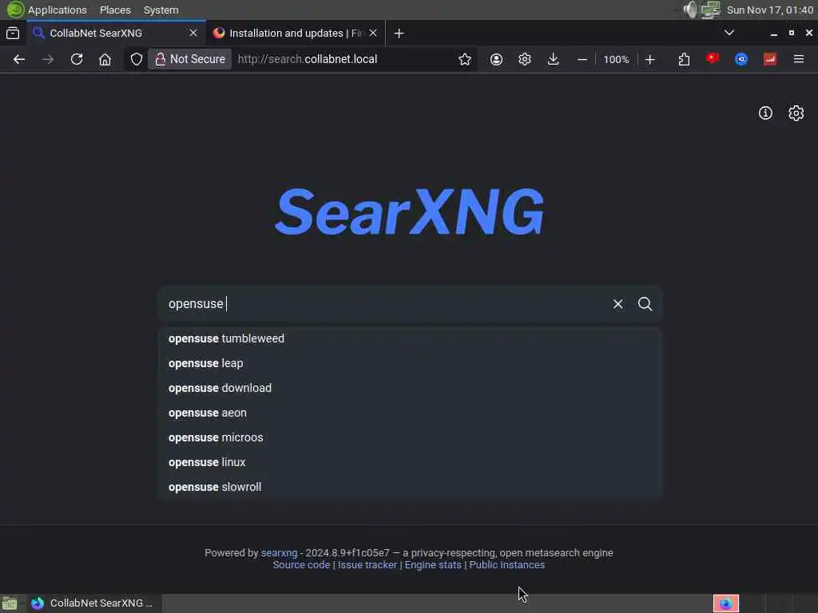
Task: Reload the current page
Action: click(77, 59)
